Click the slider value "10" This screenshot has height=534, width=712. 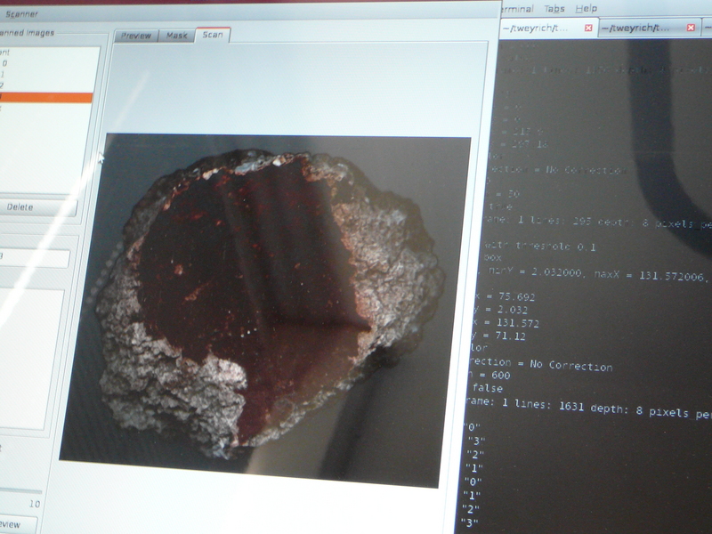(35, 504)
